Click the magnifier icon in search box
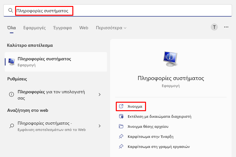 (x=10, y=10)
